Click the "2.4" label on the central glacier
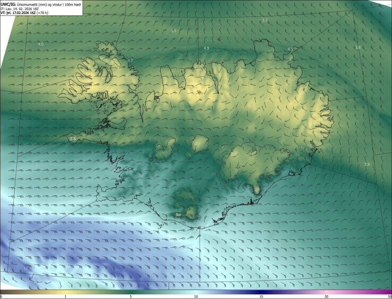 pos(198,144)
